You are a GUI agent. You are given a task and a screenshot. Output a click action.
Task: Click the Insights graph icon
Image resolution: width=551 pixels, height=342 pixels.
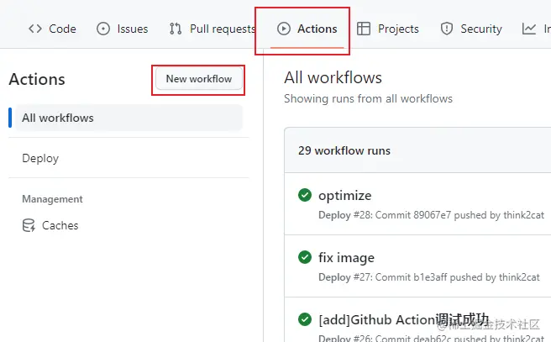pos(529,29)
